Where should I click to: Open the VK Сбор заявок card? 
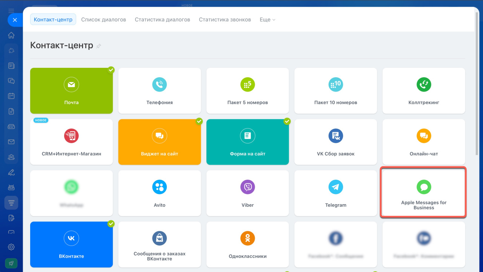(x=335, y=142)
